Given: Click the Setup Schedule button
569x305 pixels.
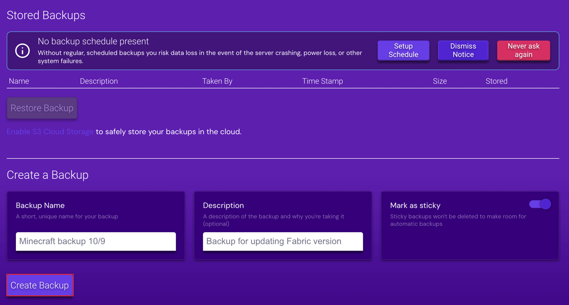Looking at the screenshot, I should pyautogui.click(x=403, y=50).
